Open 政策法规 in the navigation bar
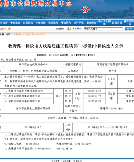Viewport: 134px width, 162px height. [x=53, y=23]
